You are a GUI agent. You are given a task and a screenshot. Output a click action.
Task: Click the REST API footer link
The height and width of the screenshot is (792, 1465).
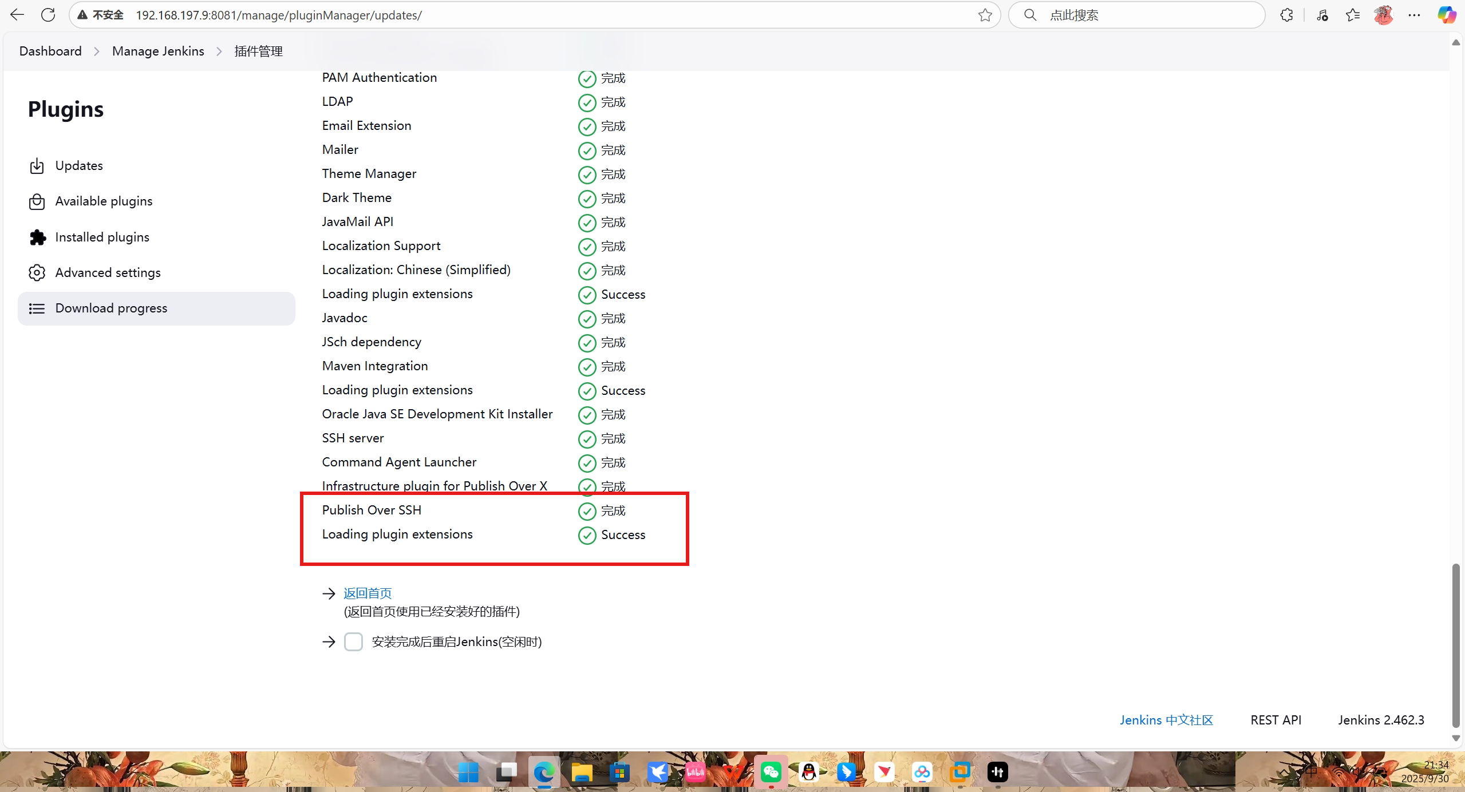tap(1276, 720)
